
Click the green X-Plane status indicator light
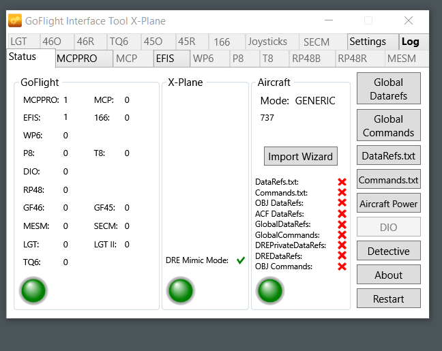pos(181,290)
